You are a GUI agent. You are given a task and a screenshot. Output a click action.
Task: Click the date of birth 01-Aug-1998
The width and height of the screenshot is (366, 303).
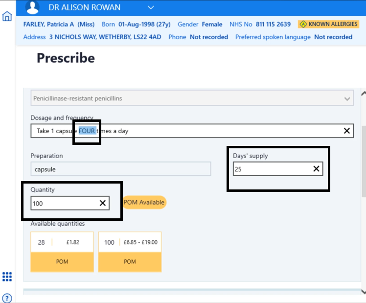137,24
